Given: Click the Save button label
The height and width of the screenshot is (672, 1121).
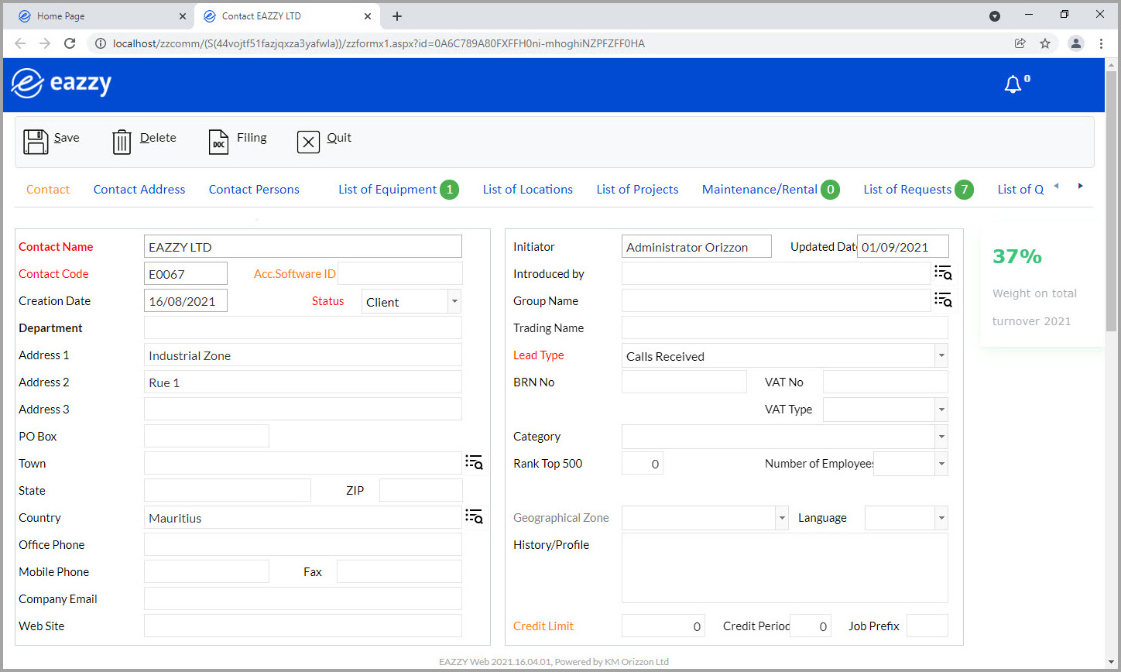Looking at the screenshot, I should tap(67, 138).
